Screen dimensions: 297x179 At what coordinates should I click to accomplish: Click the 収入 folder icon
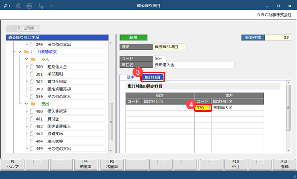[33, 59]
